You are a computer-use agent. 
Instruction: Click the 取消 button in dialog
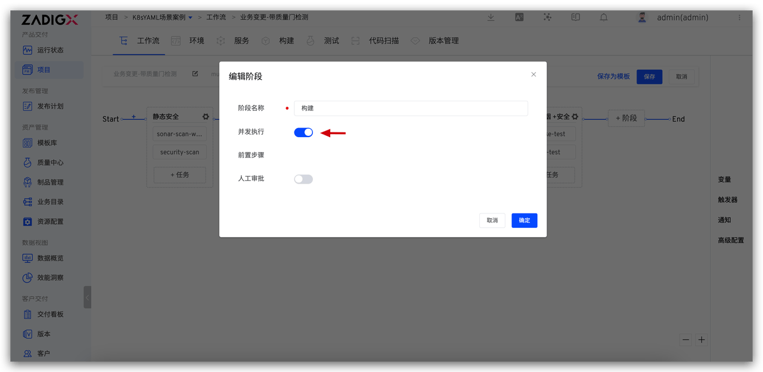pyautogui.click(x=492, y=220)
